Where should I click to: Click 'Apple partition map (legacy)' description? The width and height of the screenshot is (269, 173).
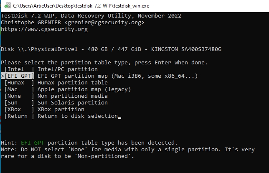tap(84, 89)
